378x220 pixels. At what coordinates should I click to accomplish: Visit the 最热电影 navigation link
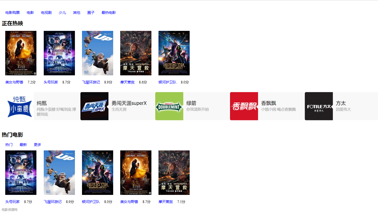point(109,13)
